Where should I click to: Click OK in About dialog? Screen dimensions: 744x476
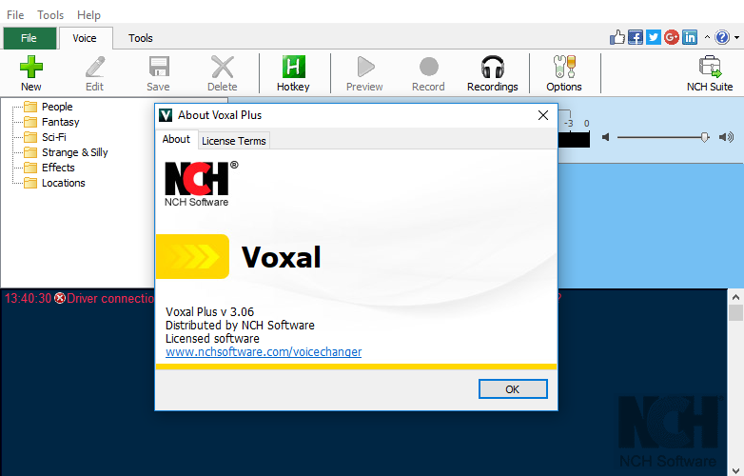point(513,389)
